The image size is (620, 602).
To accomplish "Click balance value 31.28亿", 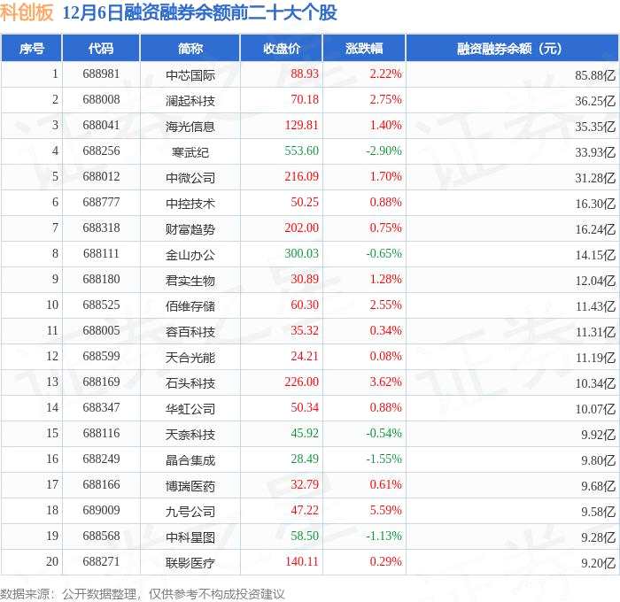I will tap(595, 178).
